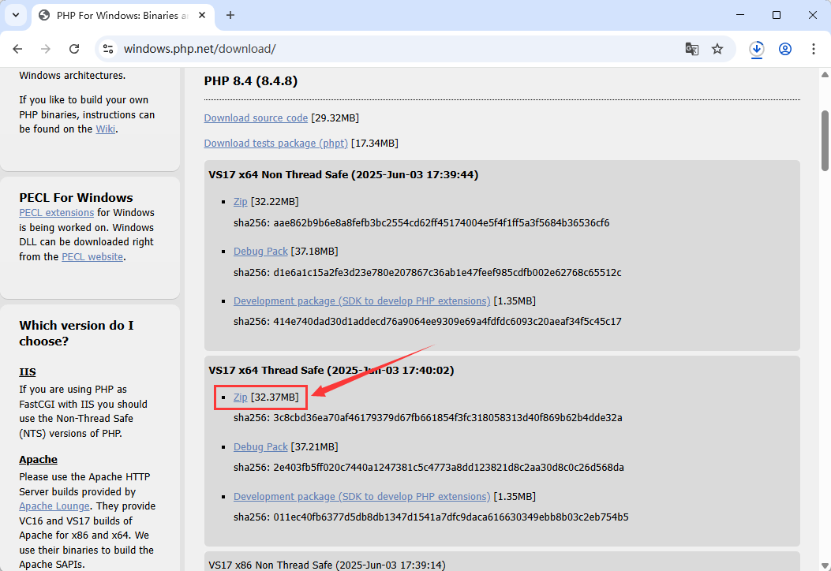
Task: Click the PHP 8.4 (8.4.8) heading
Action: pyautogui.click(x=251, y=81)
